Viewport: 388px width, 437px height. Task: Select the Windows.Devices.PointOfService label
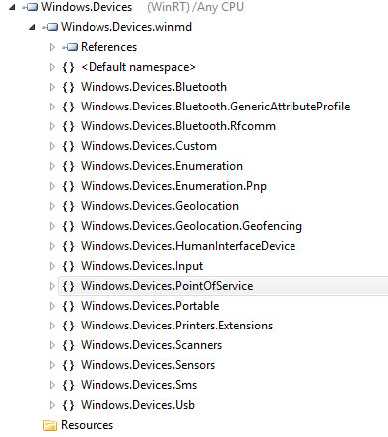pos(167,286)
